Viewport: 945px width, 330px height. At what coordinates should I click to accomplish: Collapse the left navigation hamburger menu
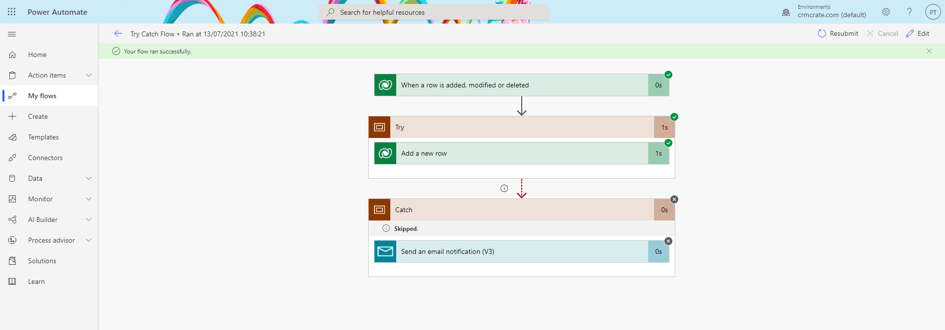(12, 34)
